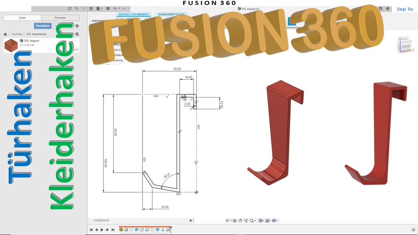The height and width of the screenshot is (235, 418).
Task: Select the gold base feature in timeline
Action: [x=121, y=229]
